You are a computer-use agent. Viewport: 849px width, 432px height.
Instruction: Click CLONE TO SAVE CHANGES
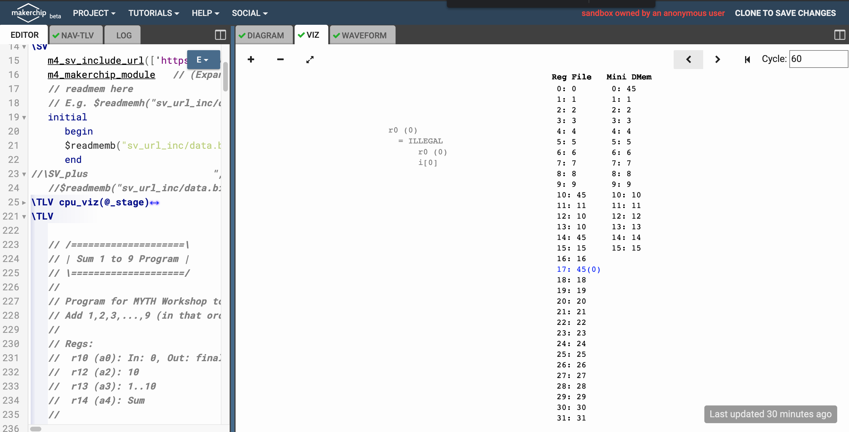coord(785,13)
